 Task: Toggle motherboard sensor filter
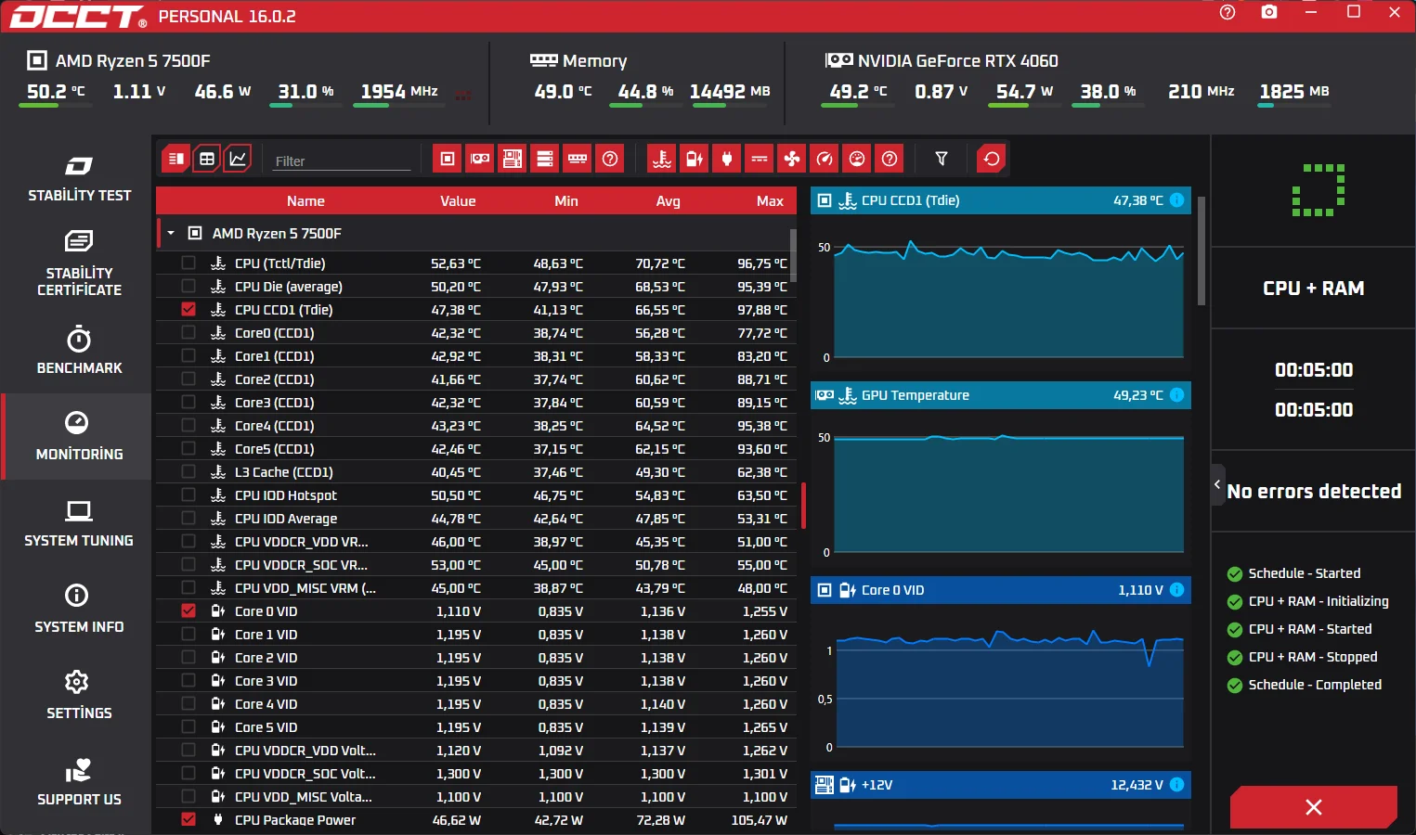tap(513, 159)
